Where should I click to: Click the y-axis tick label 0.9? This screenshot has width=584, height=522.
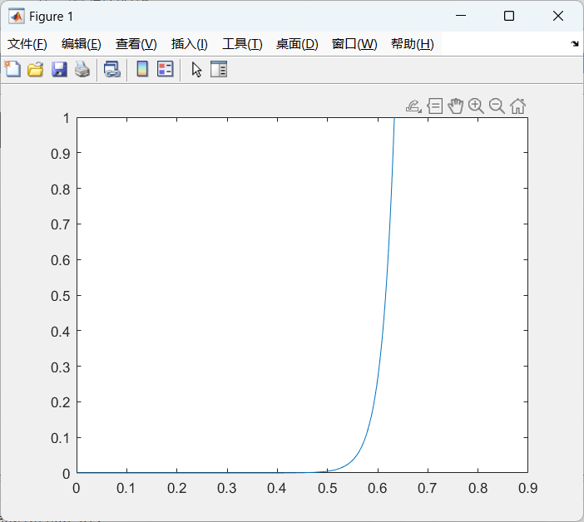click(61, 153)
